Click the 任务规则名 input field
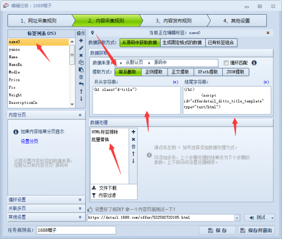 coord(76,230)
